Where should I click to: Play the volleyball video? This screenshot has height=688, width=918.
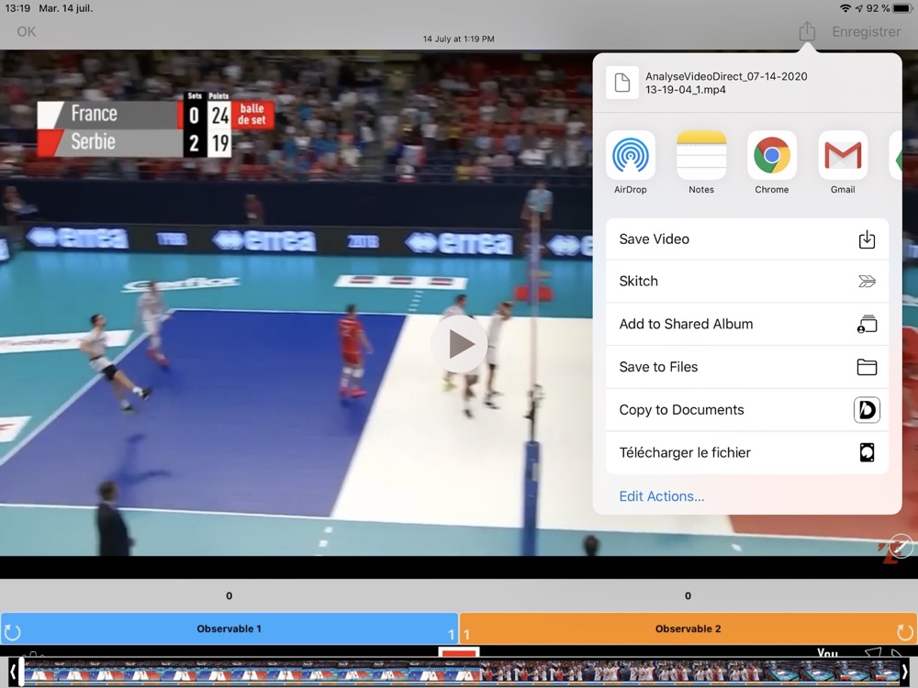coord(459,344)
